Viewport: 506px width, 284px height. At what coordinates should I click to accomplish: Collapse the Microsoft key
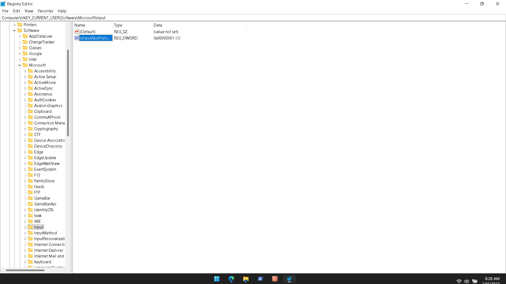click(x=20, y=65)
